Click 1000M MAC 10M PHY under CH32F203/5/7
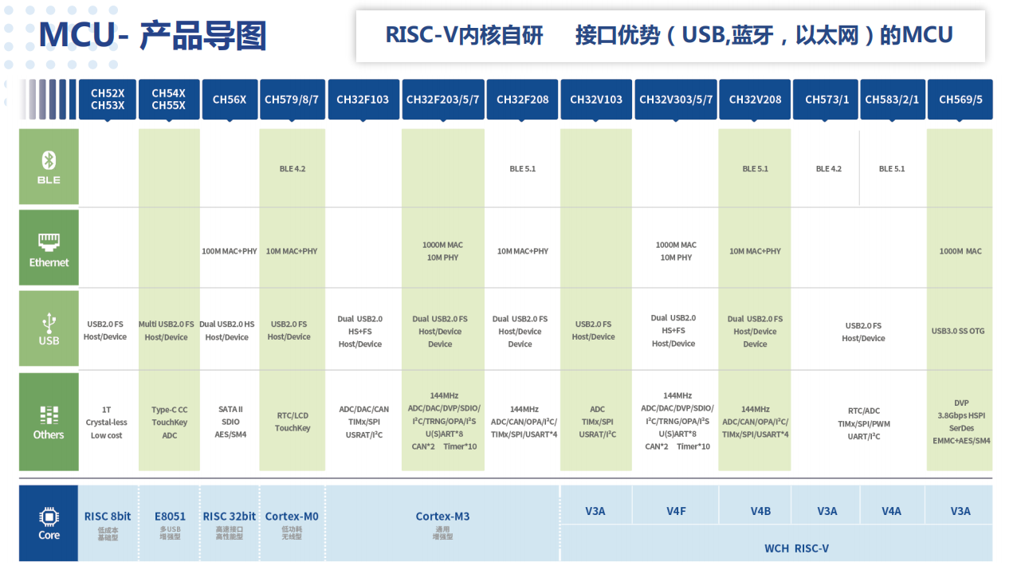This screenshot has height=570, width=1017. point(442,251)
